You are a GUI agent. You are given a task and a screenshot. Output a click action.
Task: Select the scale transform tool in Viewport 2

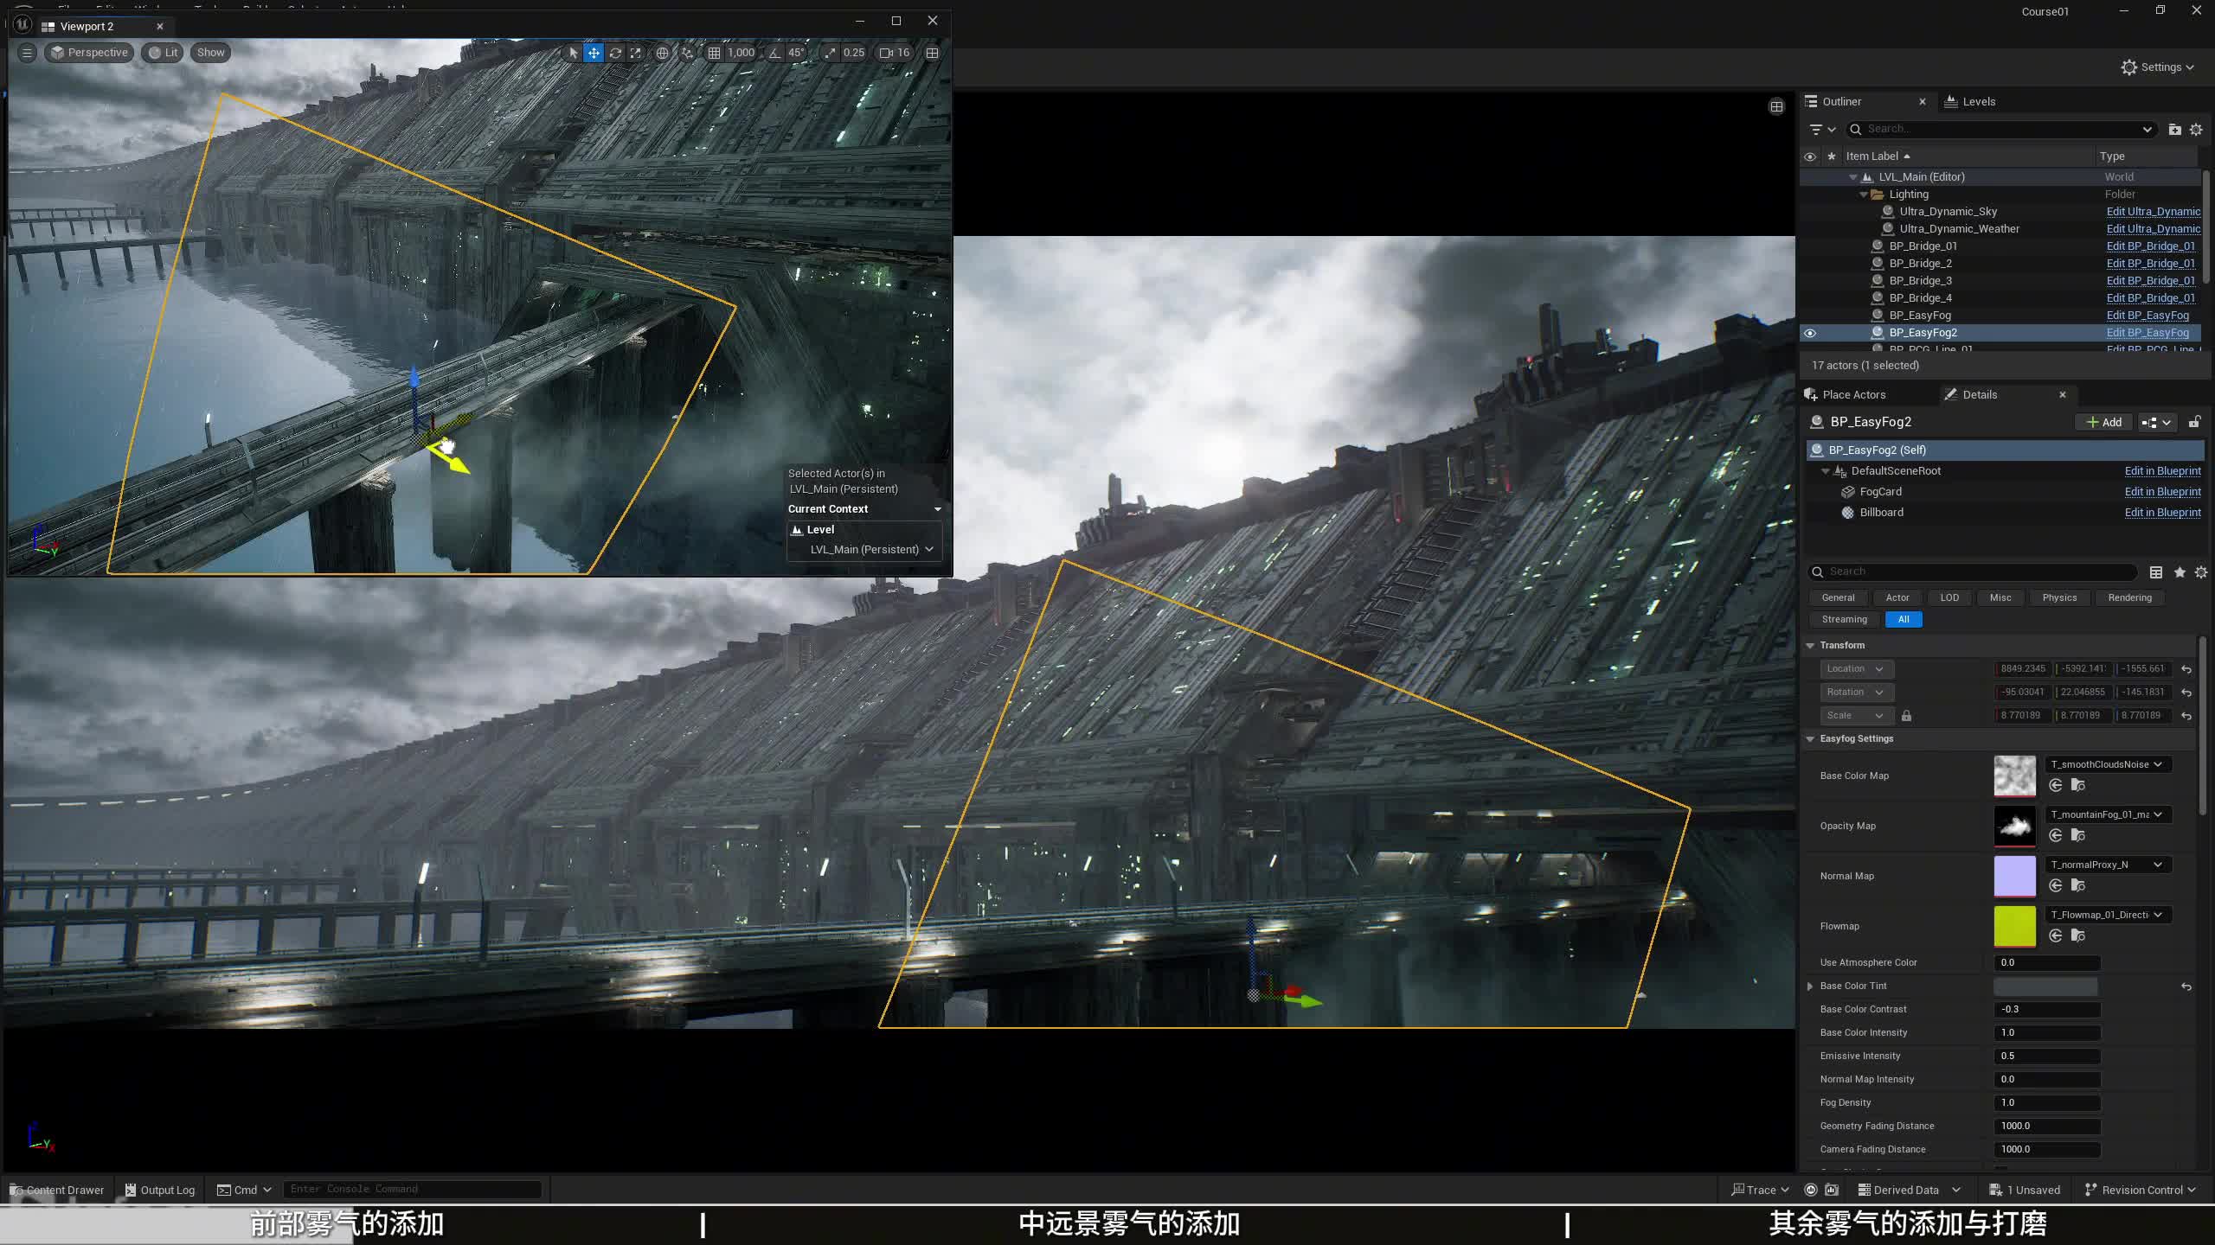[636, 53]
